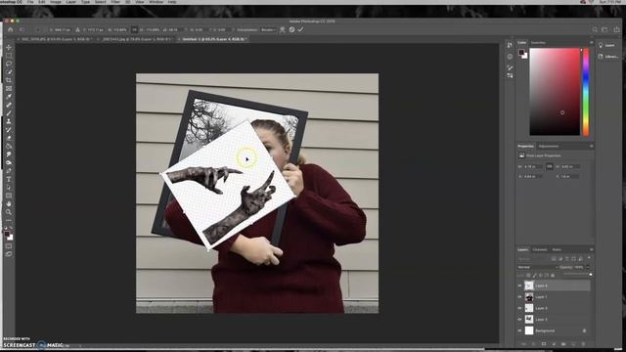Open the Color panel flyout menu
The image size is (626, 352).
point(591,42)
